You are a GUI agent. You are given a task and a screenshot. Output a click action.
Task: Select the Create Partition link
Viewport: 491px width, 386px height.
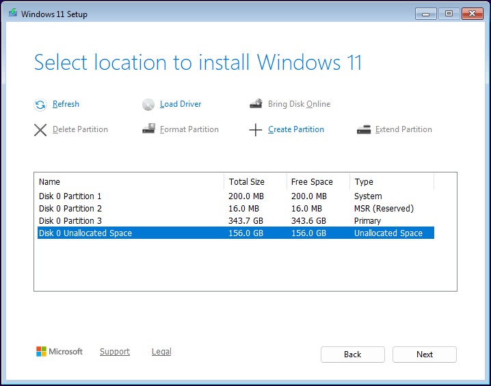click(x=296, y=129)
